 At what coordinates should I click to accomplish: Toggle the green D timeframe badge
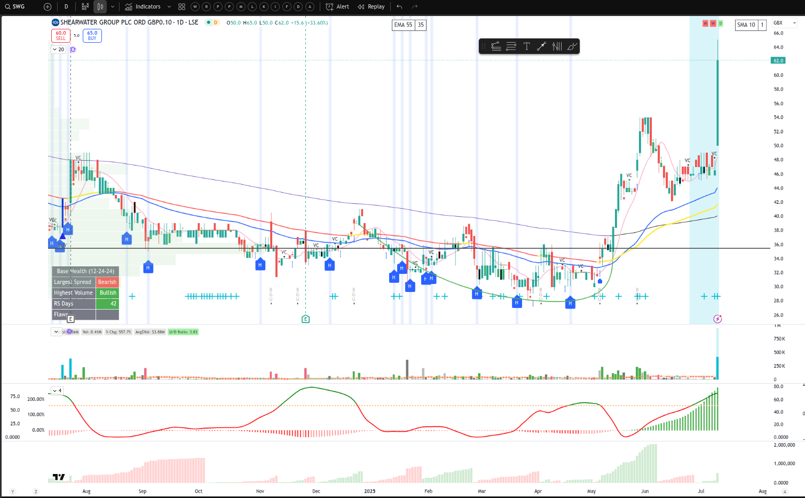pyautogui.click(x=720, y=23)
